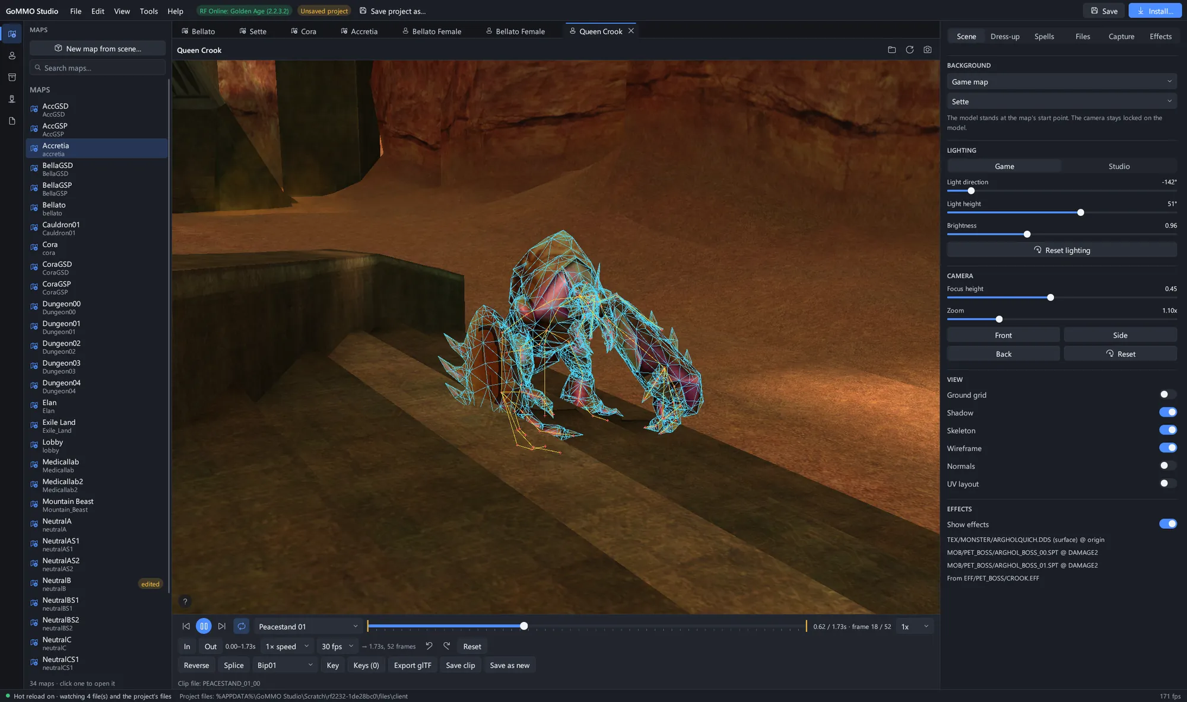Click New map from scene button
The height and width of the screenshot is (702, 1187).
point(97,49)
